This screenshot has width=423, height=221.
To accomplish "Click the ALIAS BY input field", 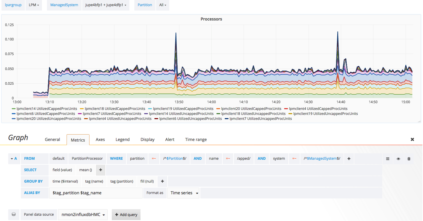I will [96, 193].
